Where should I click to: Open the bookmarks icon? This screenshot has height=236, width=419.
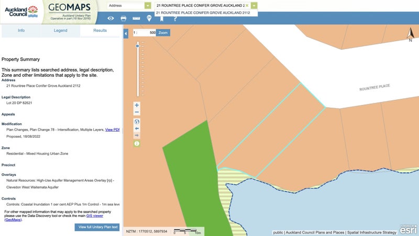coord(162,18)
